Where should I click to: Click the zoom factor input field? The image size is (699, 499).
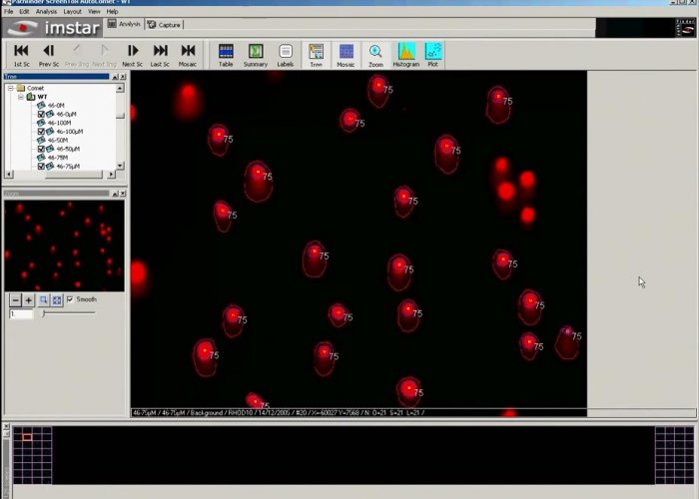point(21,314)
